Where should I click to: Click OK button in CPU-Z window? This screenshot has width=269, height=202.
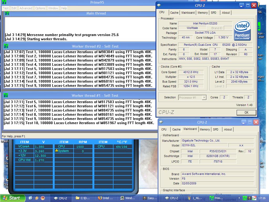coord(246,113)
